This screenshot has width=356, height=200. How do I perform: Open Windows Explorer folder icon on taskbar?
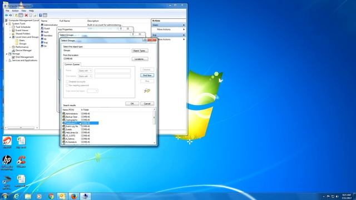(x=28, y=196)
